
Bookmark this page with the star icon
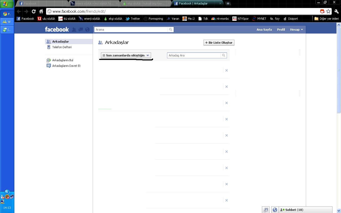(x=328, y=11)
